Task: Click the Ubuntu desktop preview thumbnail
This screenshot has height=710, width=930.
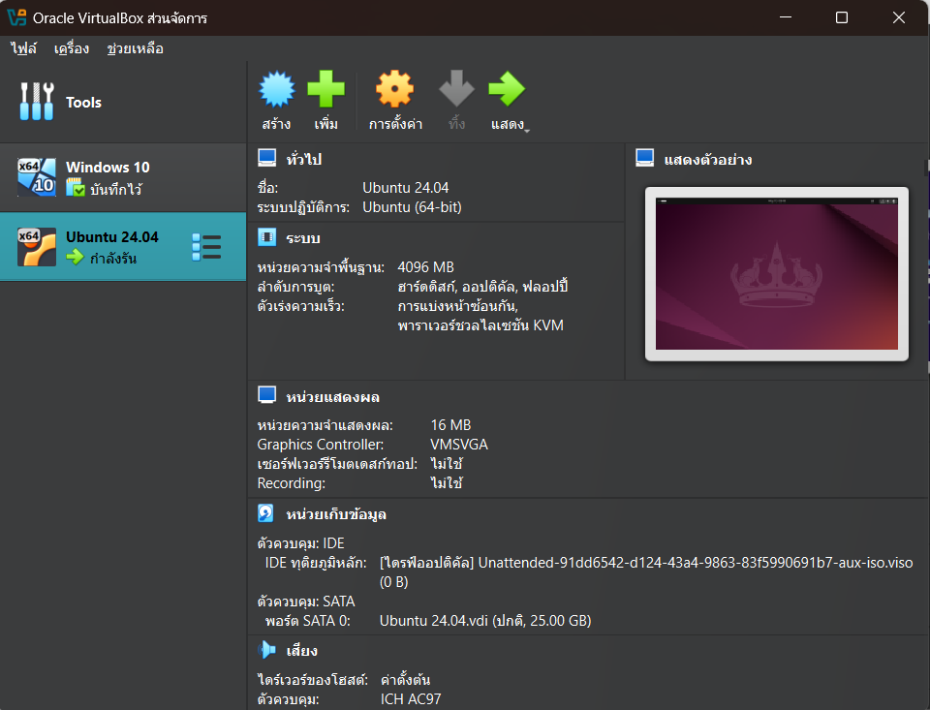Action: (776, 274)
